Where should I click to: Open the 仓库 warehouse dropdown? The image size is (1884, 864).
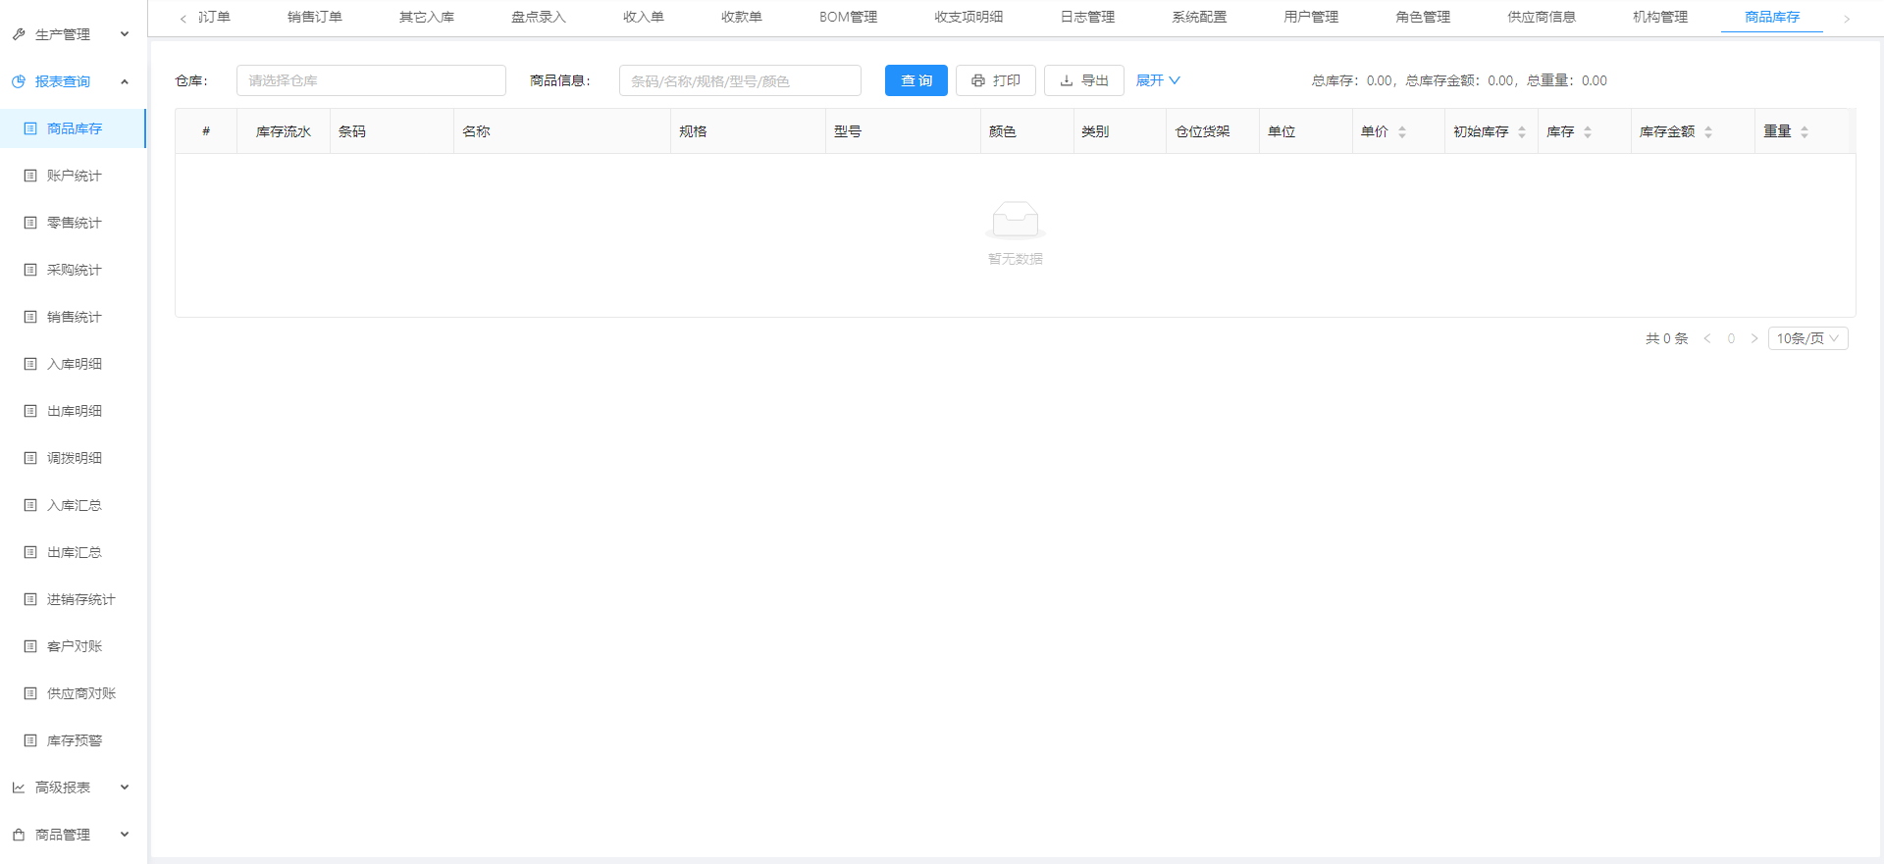coord(371,80)
